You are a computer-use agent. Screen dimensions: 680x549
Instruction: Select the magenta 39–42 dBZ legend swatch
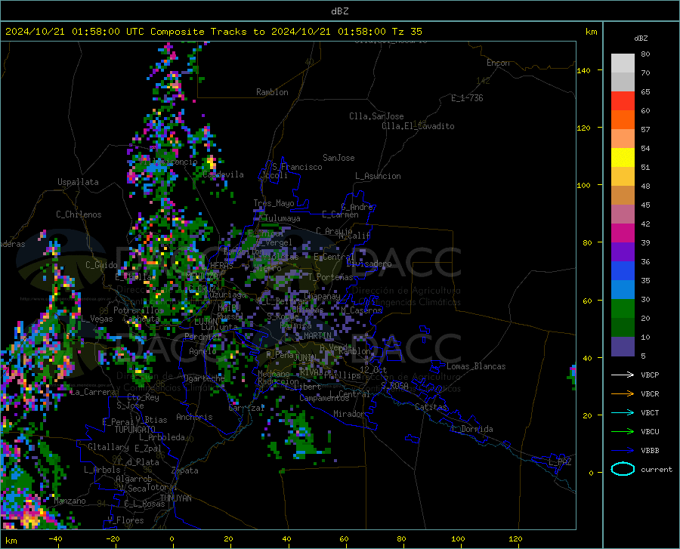623,233
